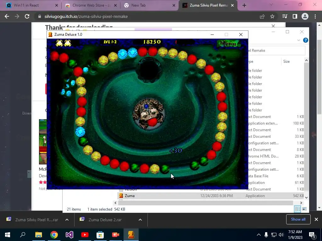
Task: Click the 21 items status bar text
Action: (x=74, y=209)
